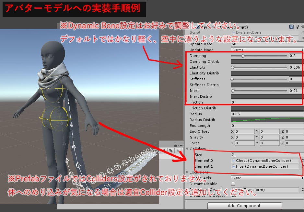Click the Script DynamicBone field
The width and height of the screenshot is (304, 212).
click(x=265, y=32)
